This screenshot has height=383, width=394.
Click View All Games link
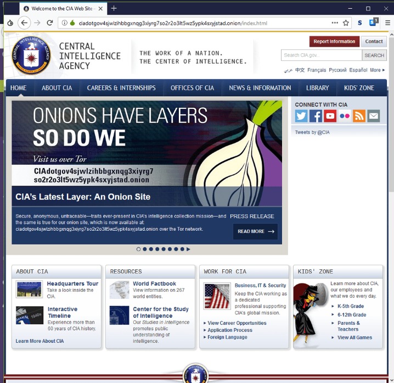[x=354, y=337]
